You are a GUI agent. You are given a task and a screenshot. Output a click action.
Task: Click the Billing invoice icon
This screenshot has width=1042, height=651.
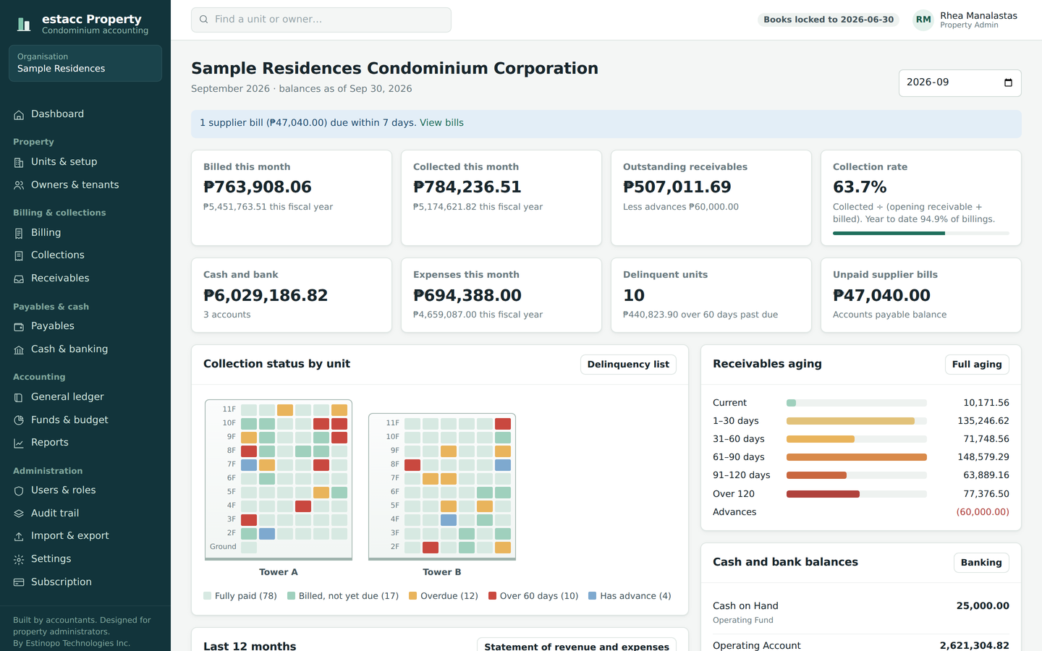coord(19,234)
